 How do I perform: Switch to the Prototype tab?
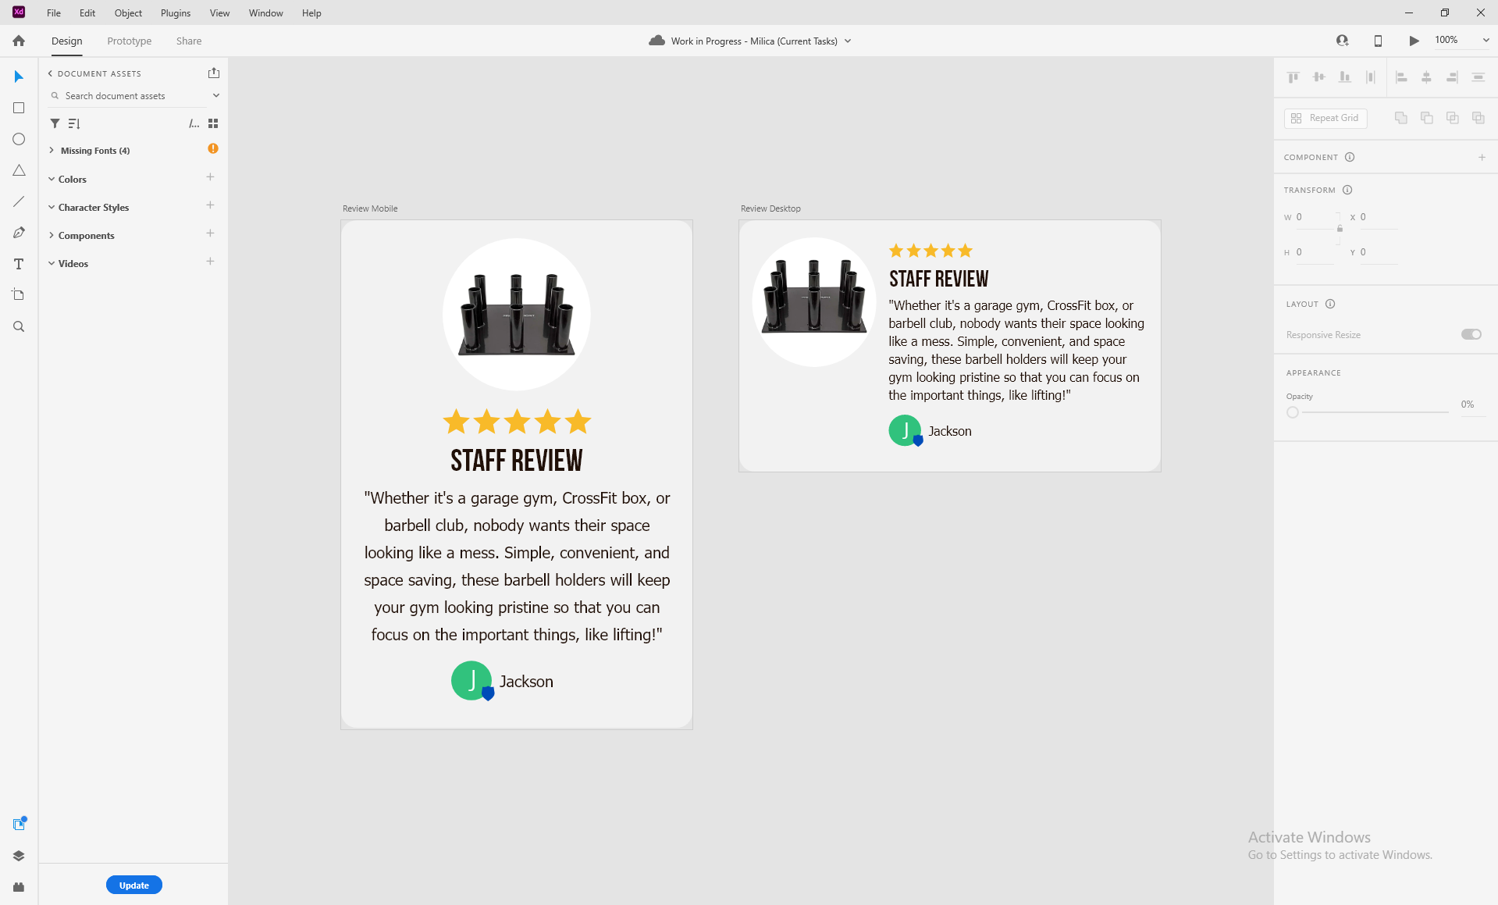click(129, 41)
